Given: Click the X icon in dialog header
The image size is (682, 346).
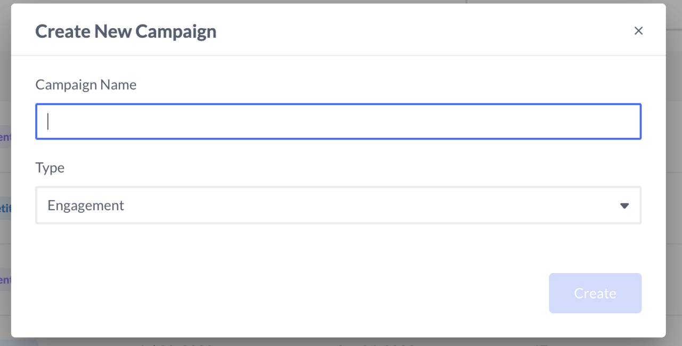Looking at the screenshot, I should click(x=638, y=31).
